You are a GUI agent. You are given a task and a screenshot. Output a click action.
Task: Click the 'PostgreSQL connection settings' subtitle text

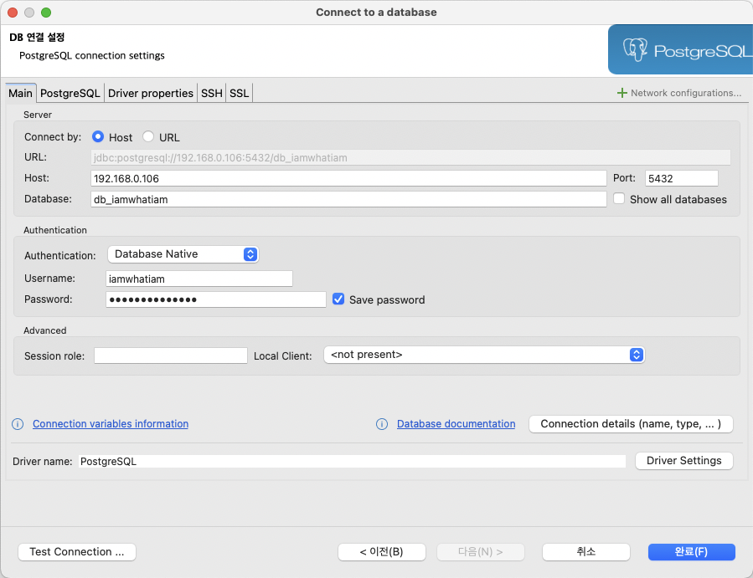pyautogui.click(x=92, y=56)
